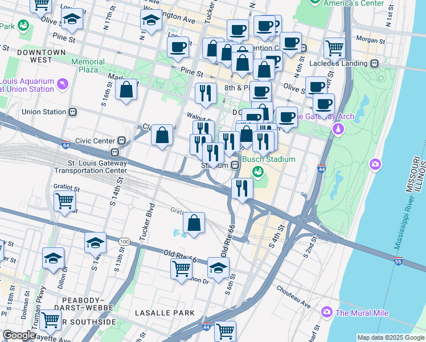Select the cafe marker by the Convention Center station
Image resolution: width=426 pixels, height=342 pixels.
(x=290, y=44)
